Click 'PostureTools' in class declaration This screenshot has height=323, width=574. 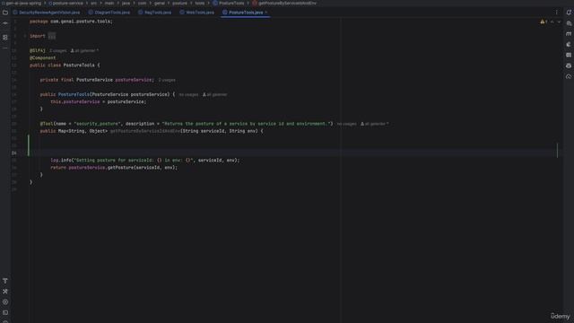coord(79,65)
